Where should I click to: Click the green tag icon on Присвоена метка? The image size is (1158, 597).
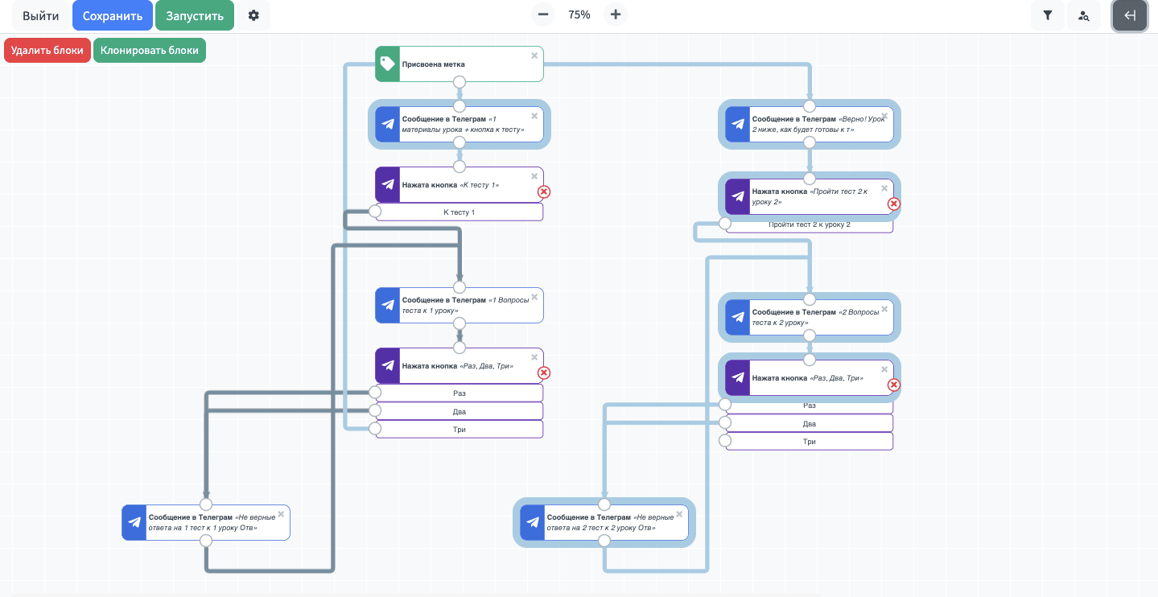tap(388, 64)
